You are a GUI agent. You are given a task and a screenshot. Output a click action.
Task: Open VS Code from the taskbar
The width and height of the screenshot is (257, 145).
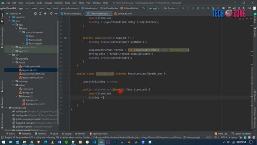point(94,142)
